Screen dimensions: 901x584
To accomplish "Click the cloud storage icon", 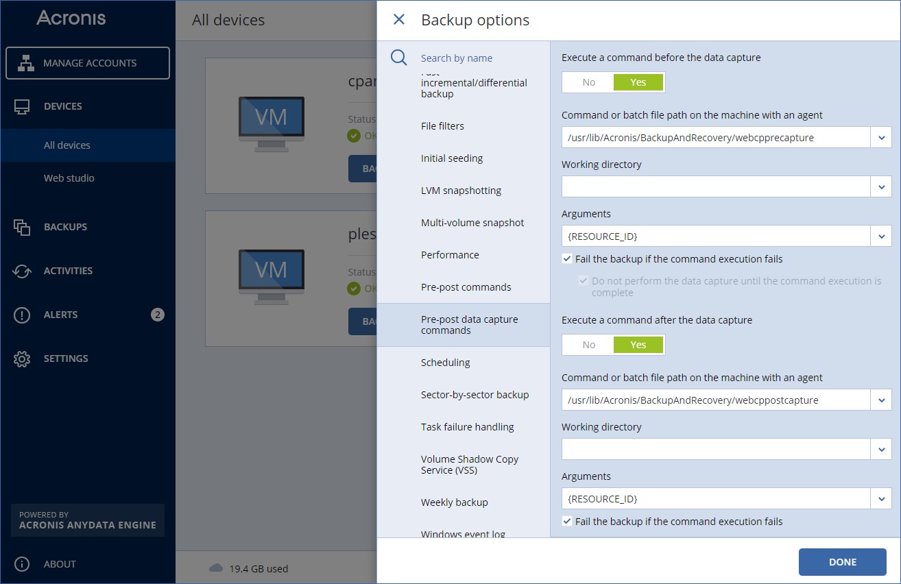I will click(216, 568).
